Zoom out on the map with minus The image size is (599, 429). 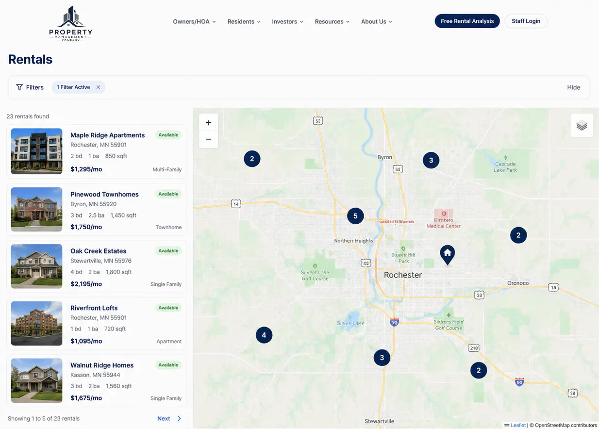click(x=208, y=139)
